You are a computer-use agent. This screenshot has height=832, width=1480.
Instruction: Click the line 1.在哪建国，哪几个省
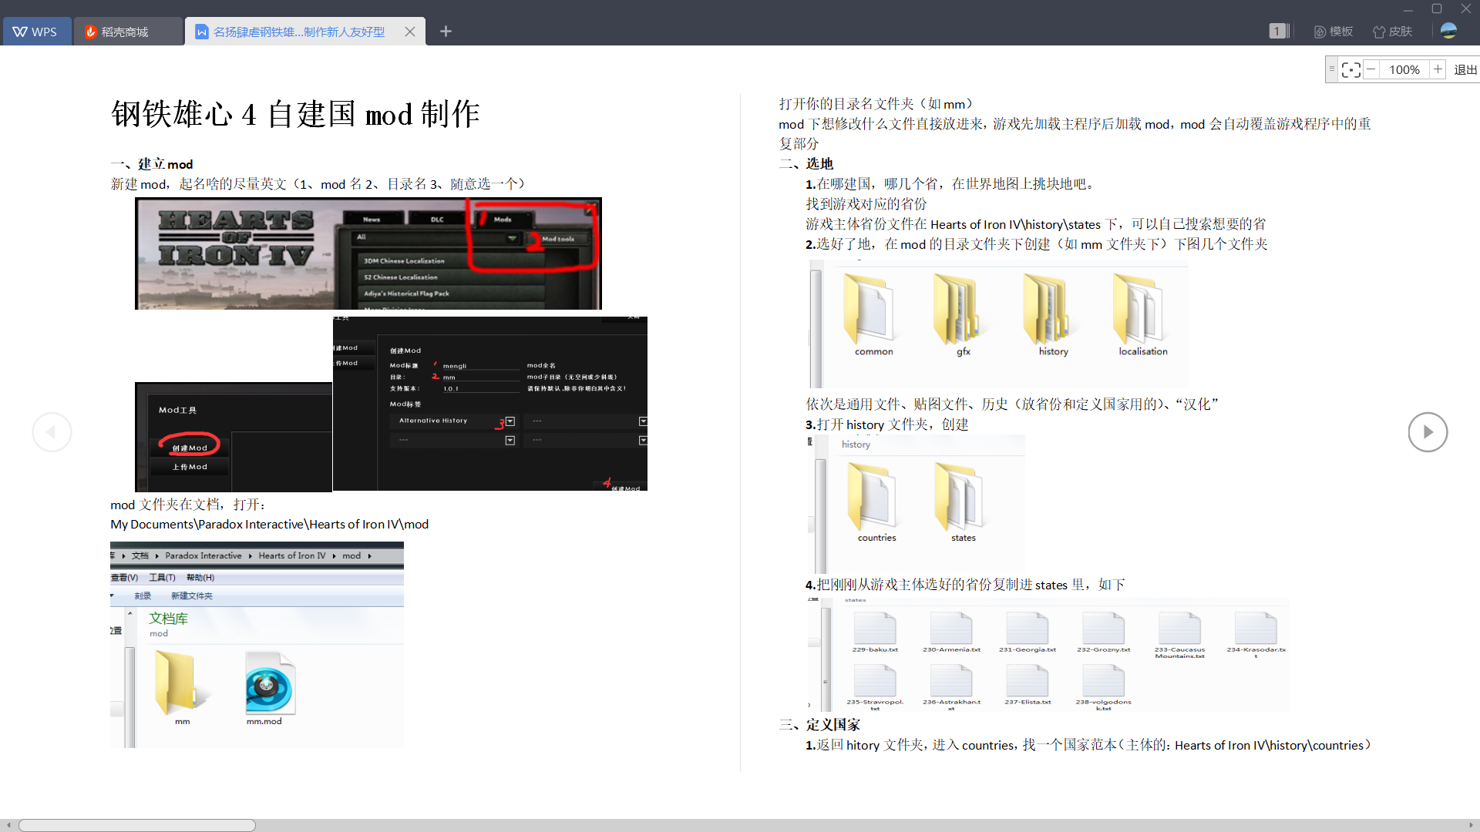tap(951, 184)
